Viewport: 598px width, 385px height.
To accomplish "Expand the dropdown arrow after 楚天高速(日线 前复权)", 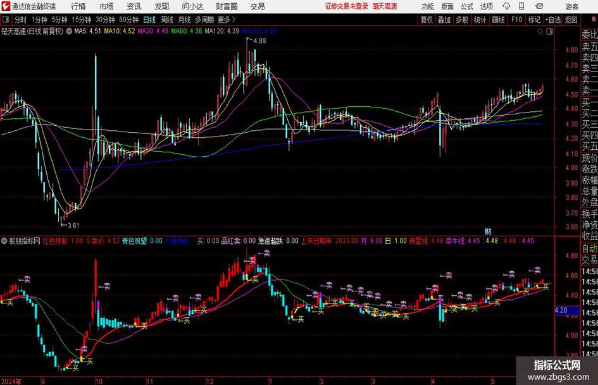I will pyautogui.click(x=69, y=31).
